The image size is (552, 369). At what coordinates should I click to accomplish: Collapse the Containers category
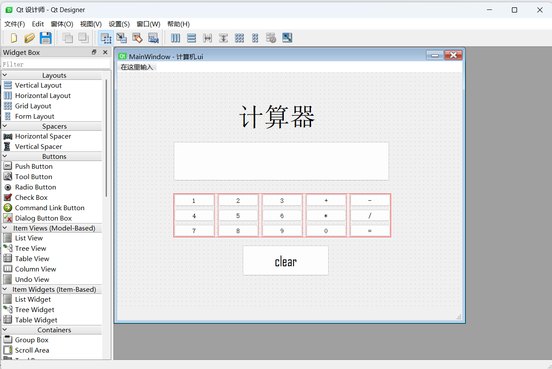(x=5, y=330)
